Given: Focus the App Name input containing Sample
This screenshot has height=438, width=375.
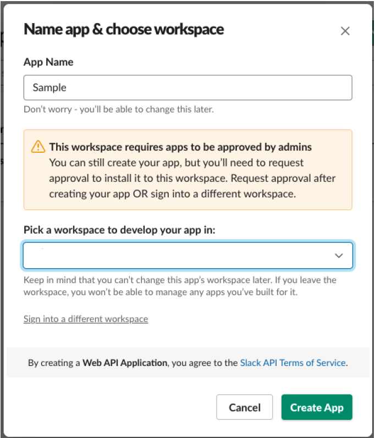Looking at the screenshot, I should [x=187, y=87].
